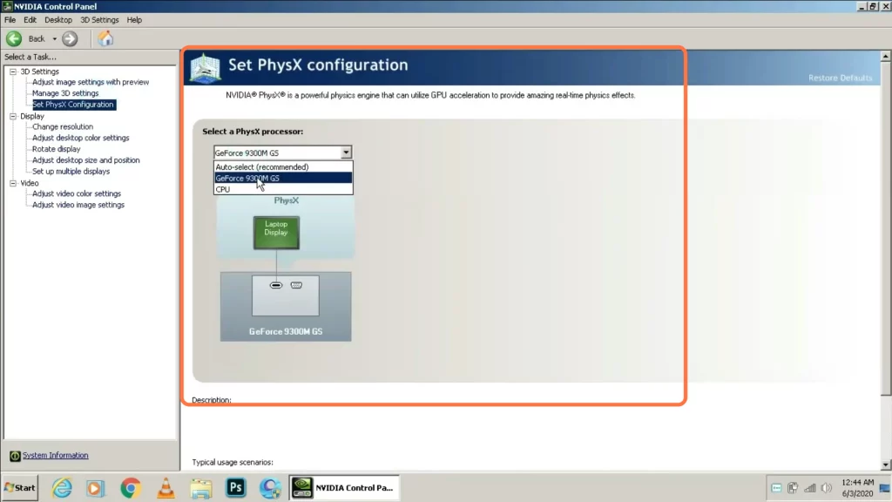892x502 pixels.
Task: Click the 3D Settings tree category label
Action: (x=39, y=71)
